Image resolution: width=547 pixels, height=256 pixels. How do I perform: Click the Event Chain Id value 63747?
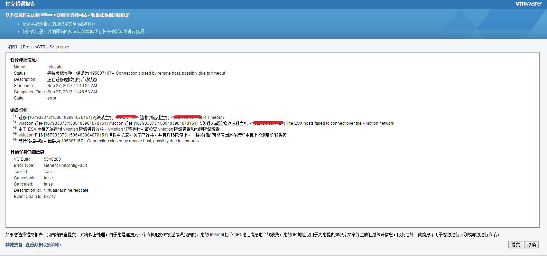click(50, 197)
